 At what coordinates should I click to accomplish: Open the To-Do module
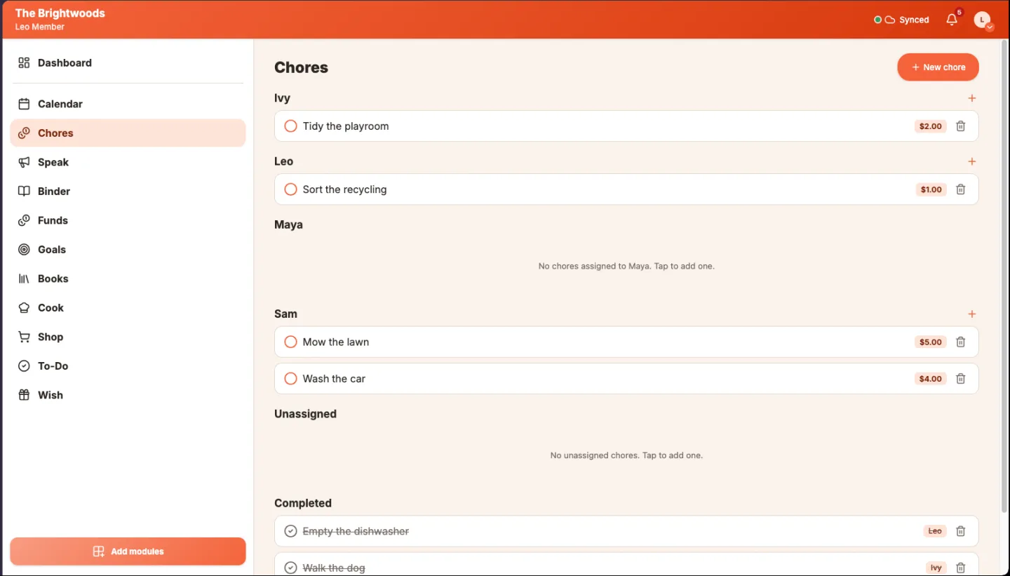click(x=128, y=366)
